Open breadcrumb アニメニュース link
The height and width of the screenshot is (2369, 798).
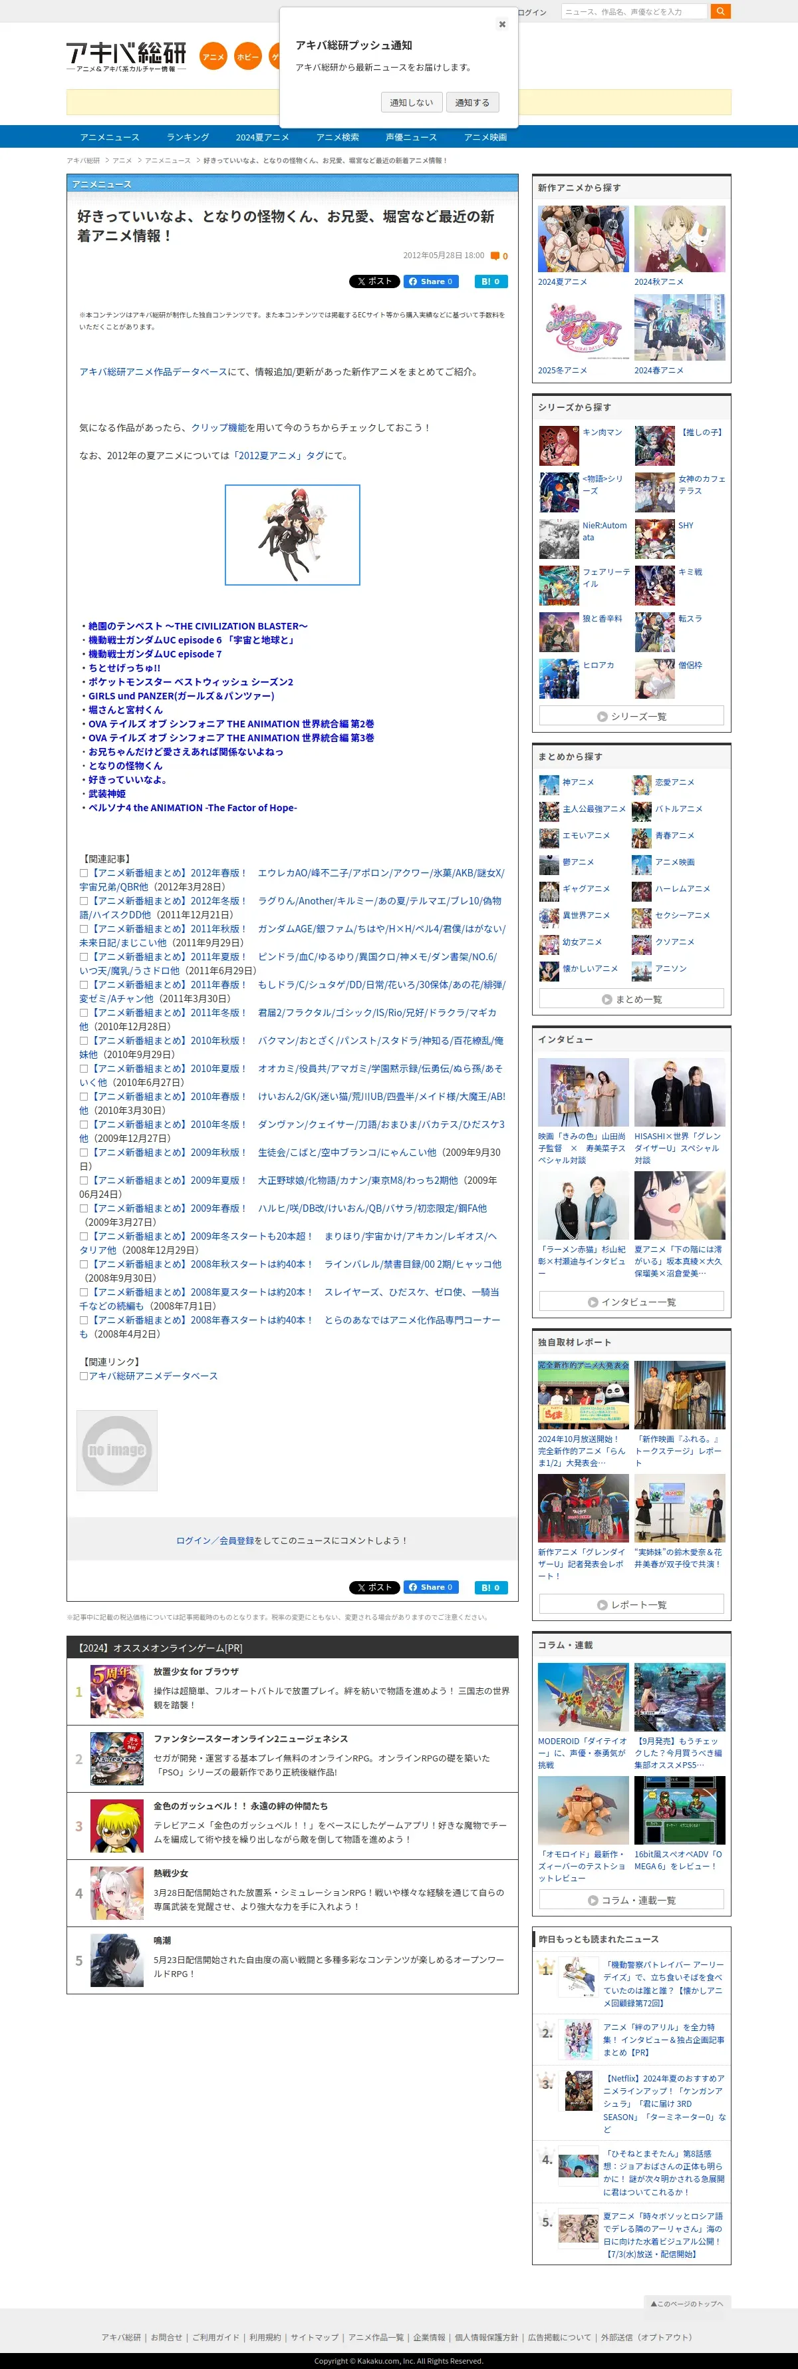click(168, 160)
